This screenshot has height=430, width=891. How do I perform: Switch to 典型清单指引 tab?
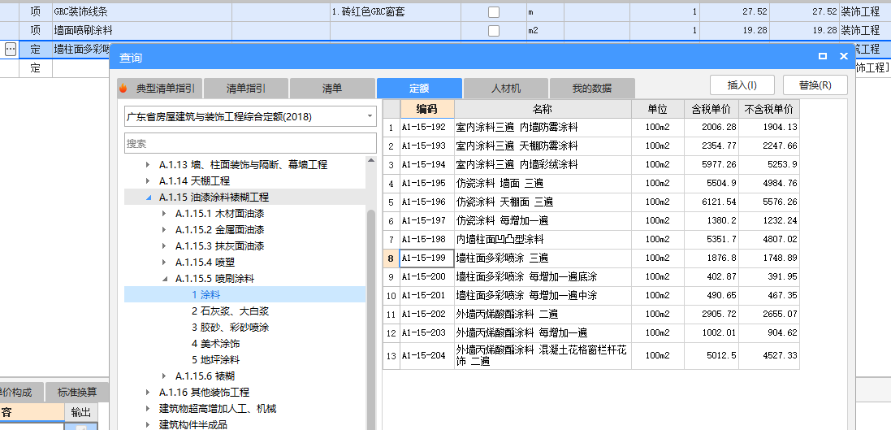point(159,89)
